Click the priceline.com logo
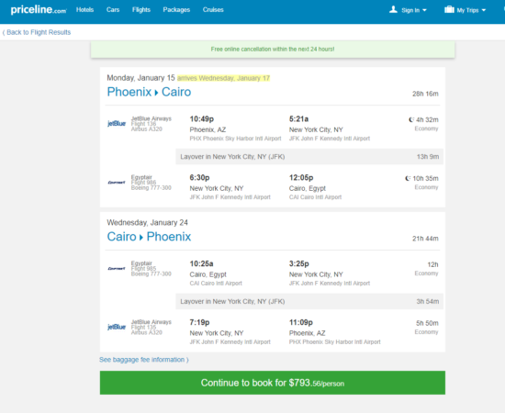The height and width of the screenshot is (413, 505). pos(39,10)
